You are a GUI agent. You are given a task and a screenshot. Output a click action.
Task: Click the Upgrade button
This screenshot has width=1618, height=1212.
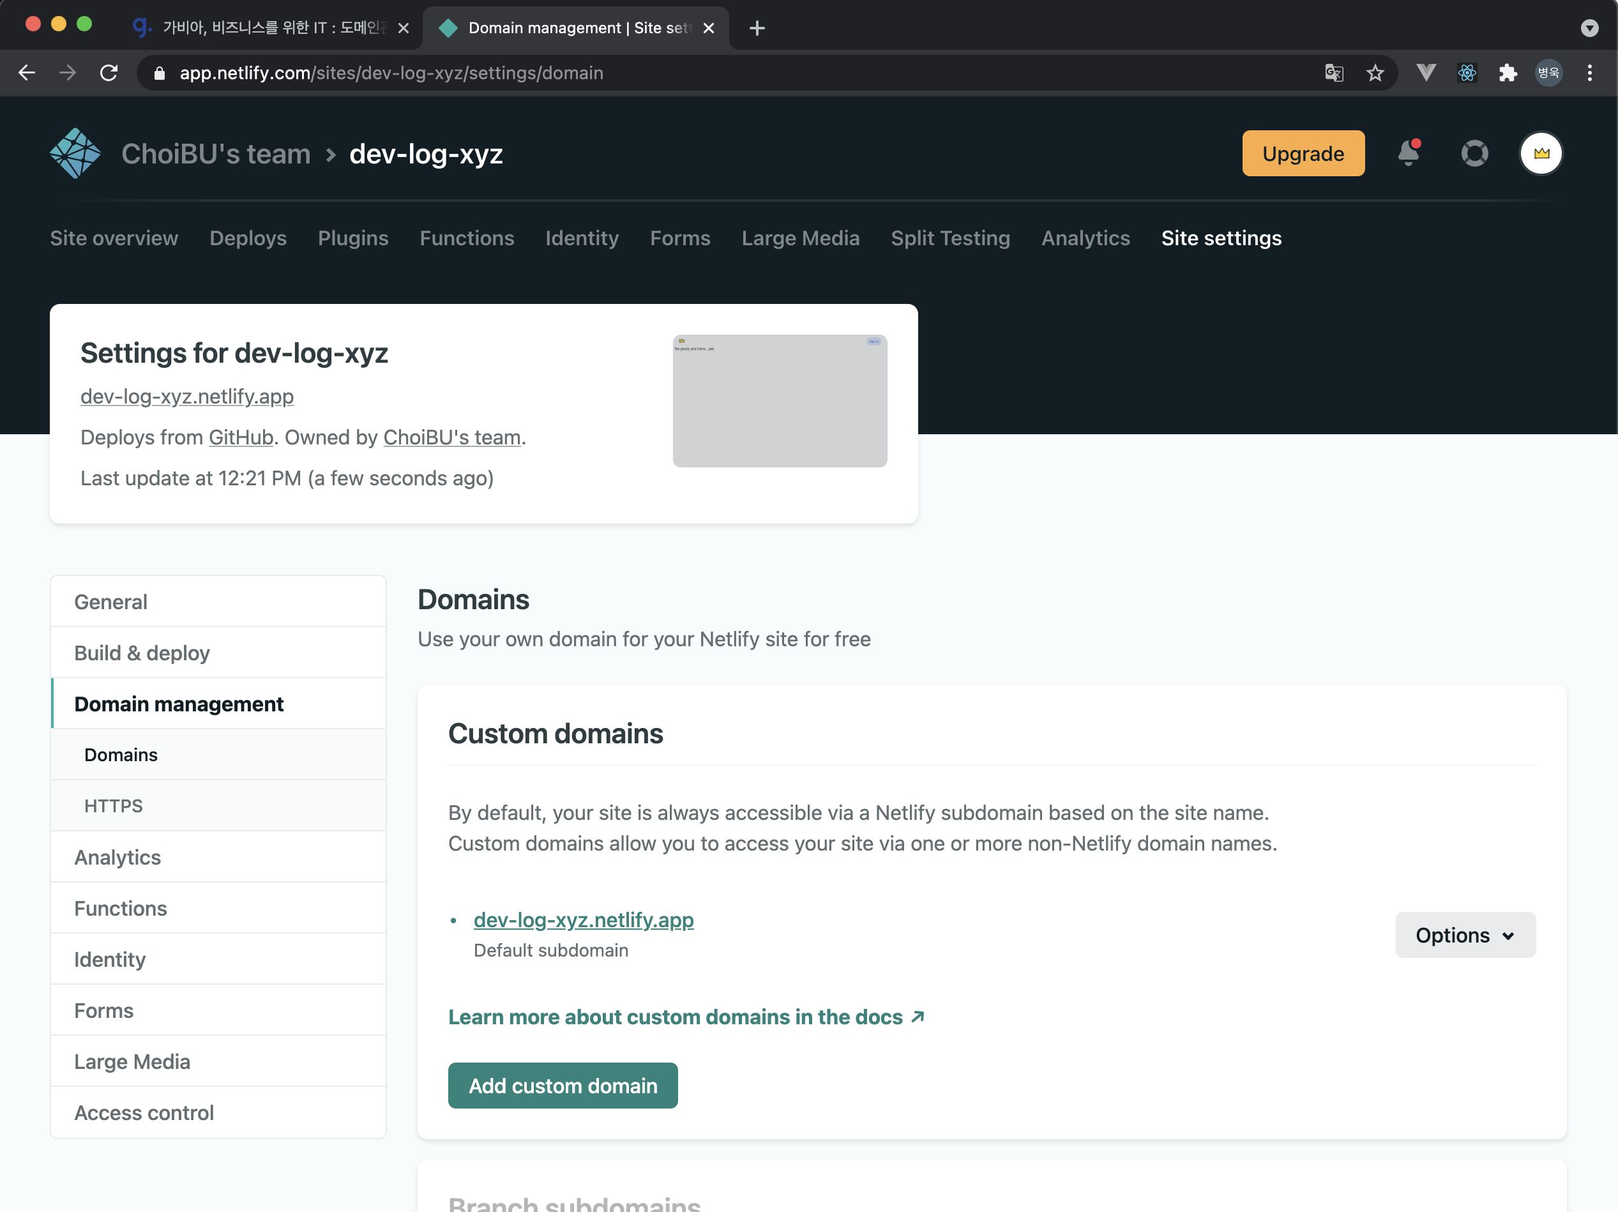pyautogui.click(x=1303, y=154)
